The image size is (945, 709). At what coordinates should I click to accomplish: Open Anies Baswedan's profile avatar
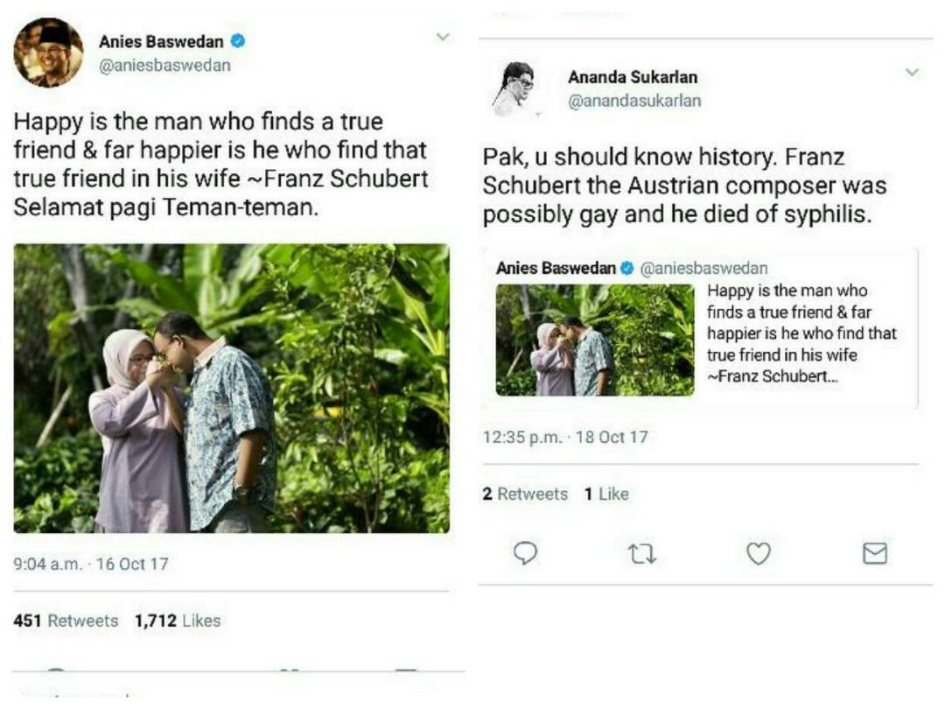pos(50,53)
